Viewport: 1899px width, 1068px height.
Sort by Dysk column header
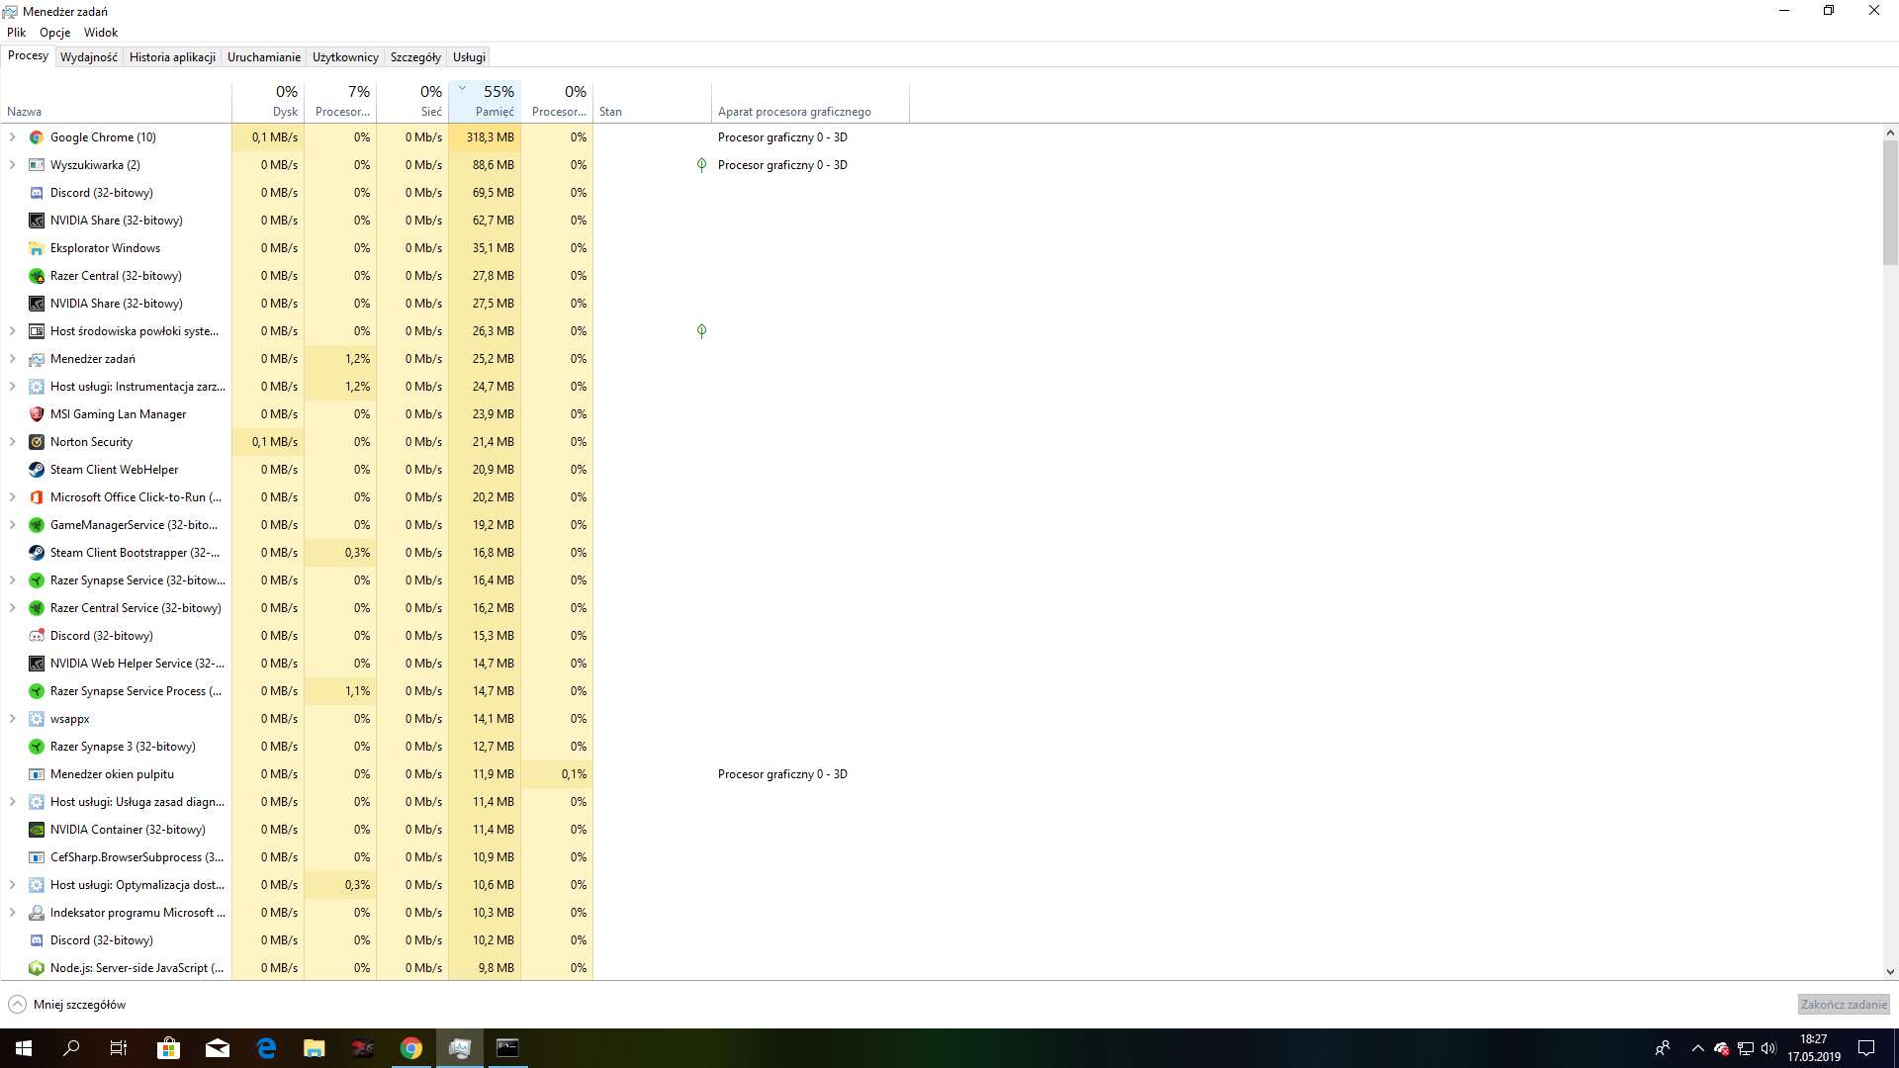tap(268, 101)
